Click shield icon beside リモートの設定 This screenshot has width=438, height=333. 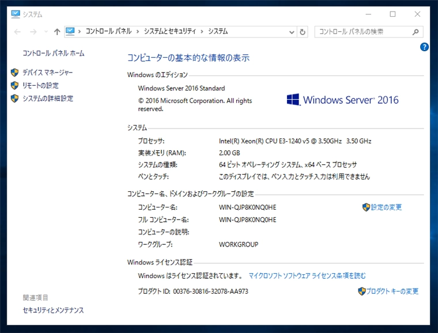tap(14, 85)
